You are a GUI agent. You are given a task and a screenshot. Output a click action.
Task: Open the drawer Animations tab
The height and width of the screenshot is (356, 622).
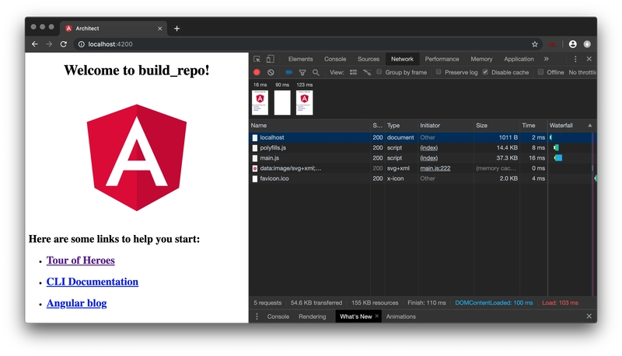(x=400, y=316)
